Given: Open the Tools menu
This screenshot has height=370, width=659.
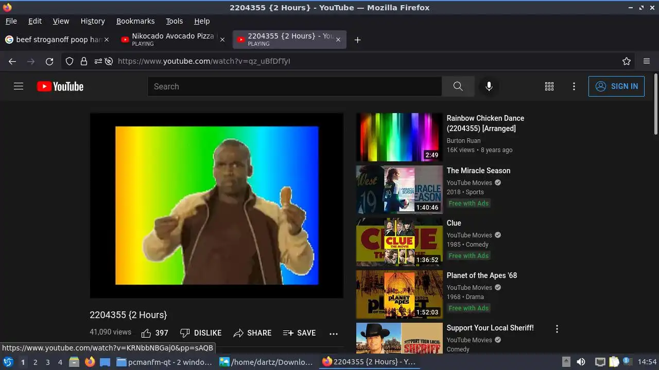Looking at the screenshot, I should 174,21.
